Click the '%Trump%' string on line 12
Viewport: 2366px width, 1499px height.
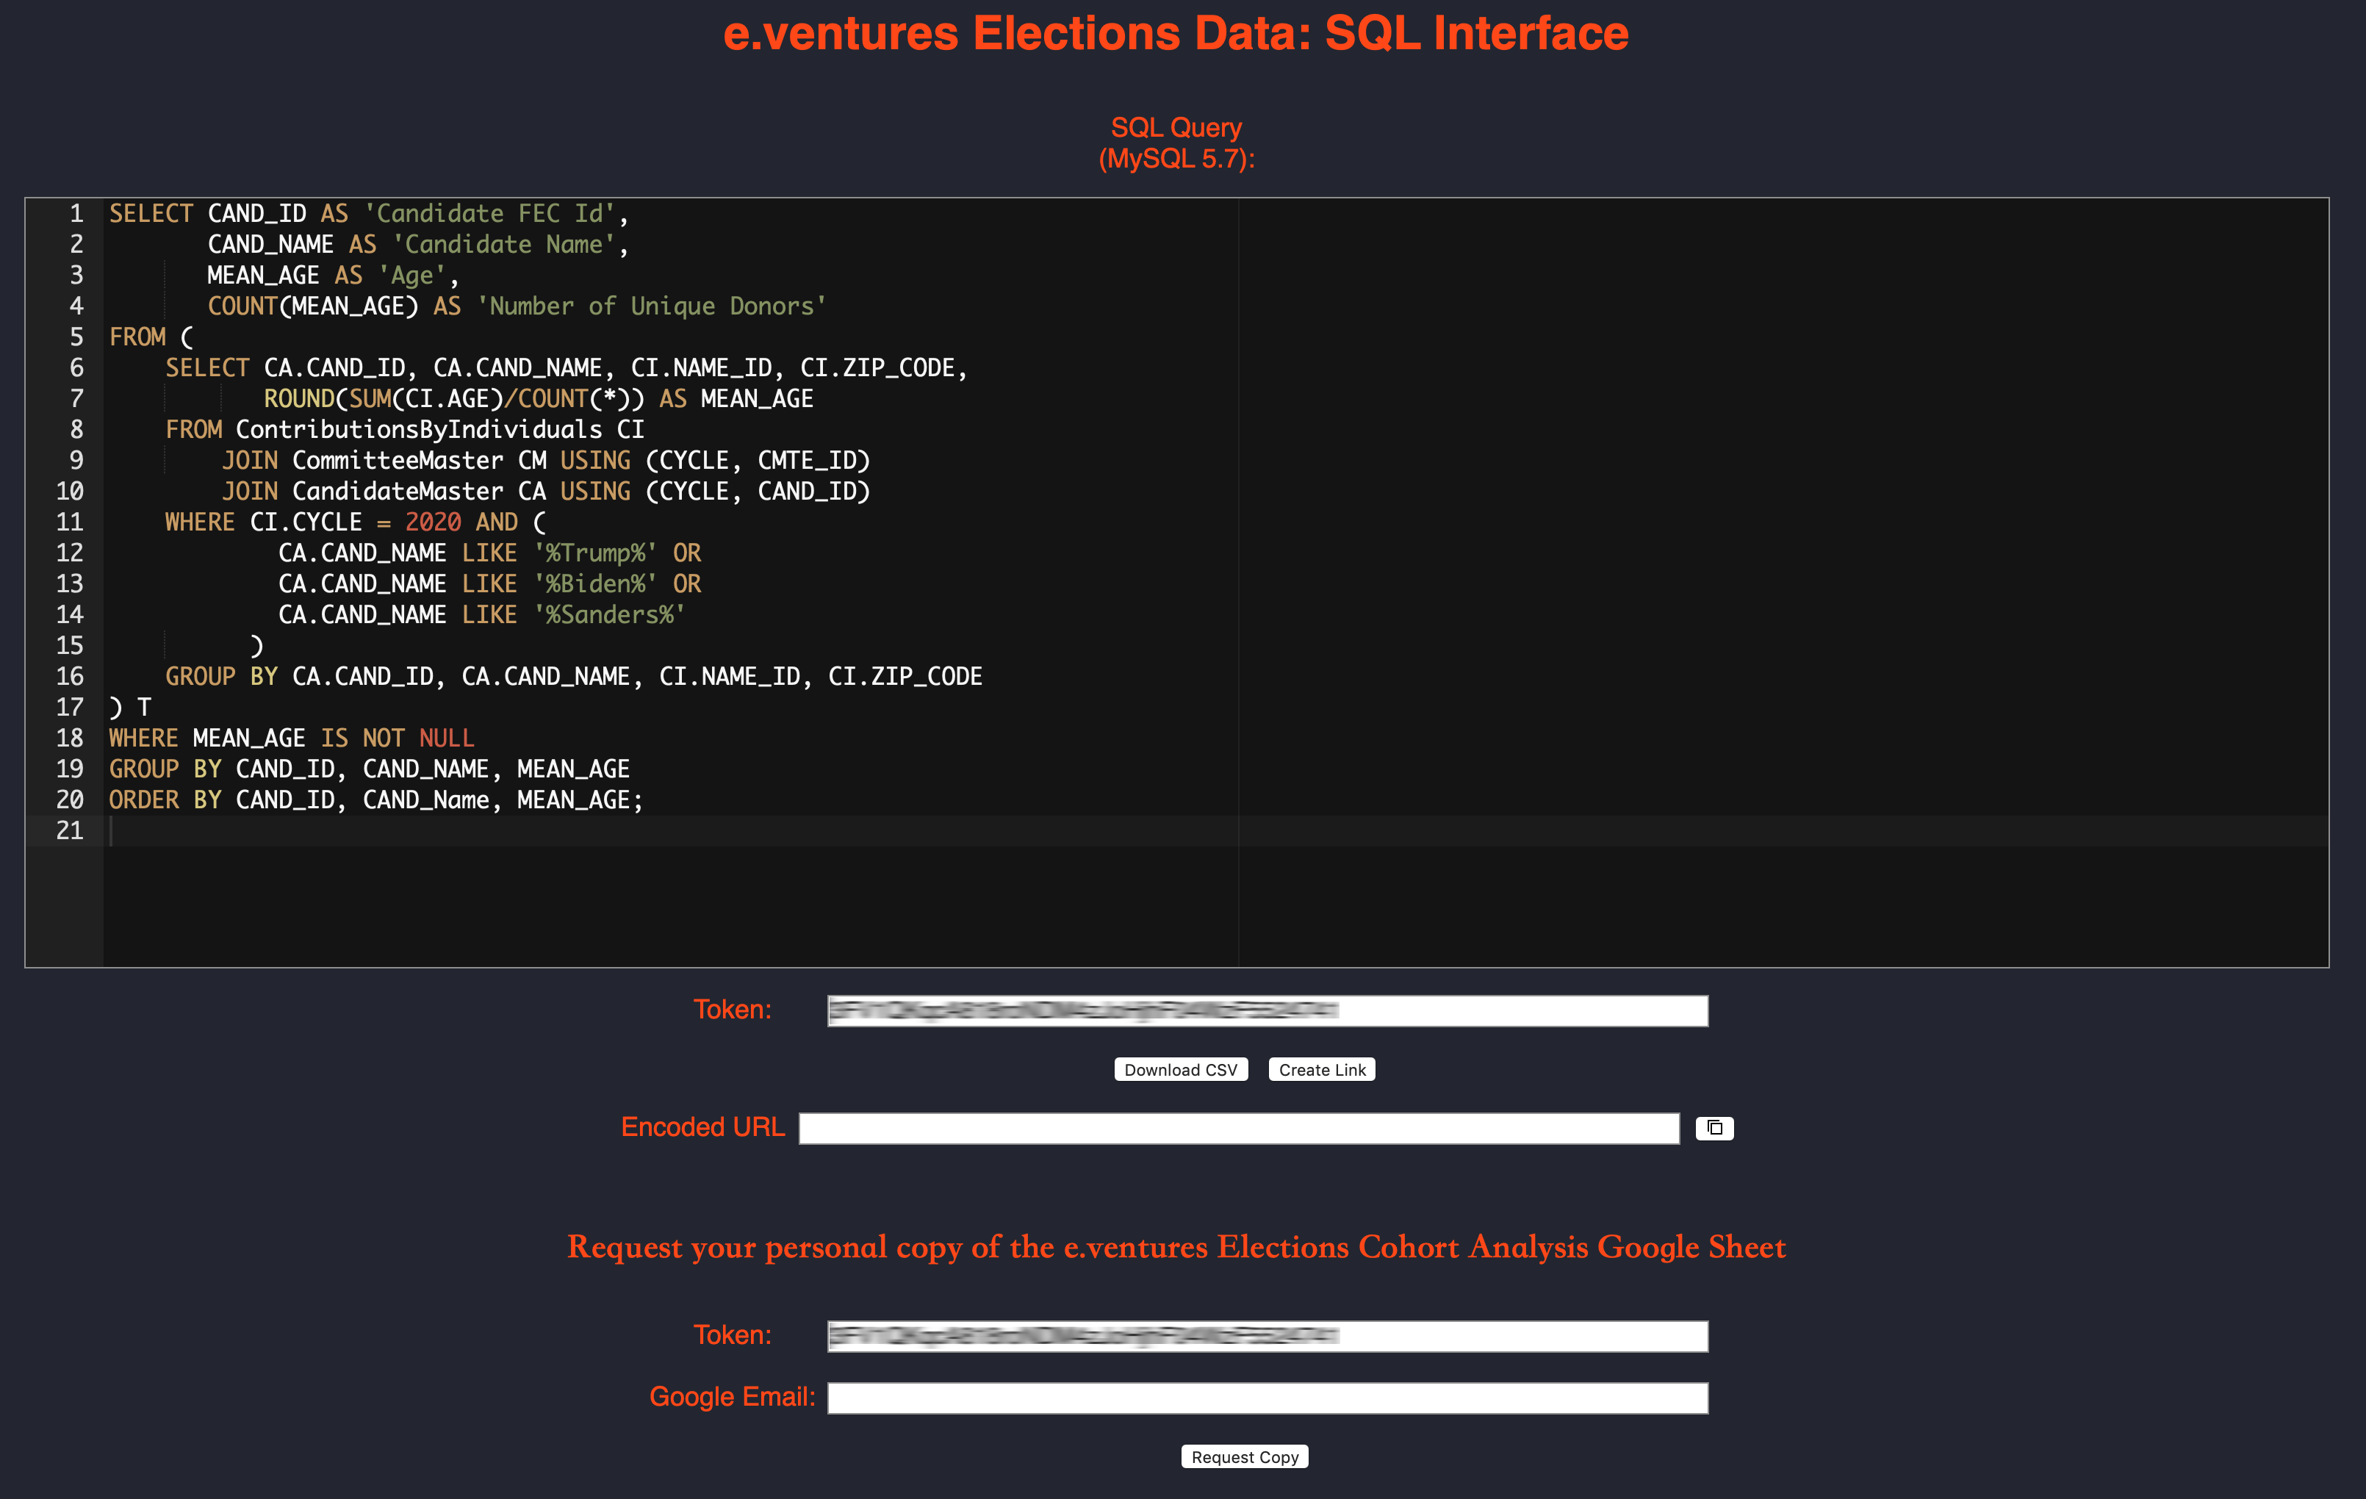tap(595, 553)
